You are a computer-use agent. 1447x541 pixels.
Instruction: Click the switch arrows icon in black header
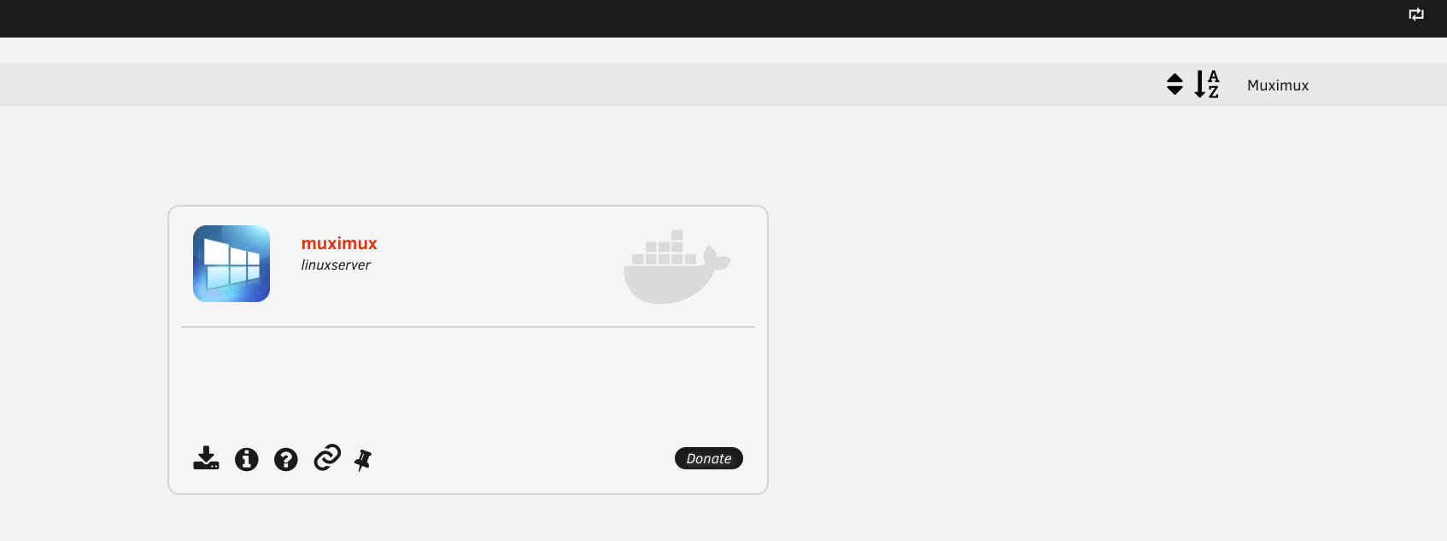click(x=1416, y=14)
